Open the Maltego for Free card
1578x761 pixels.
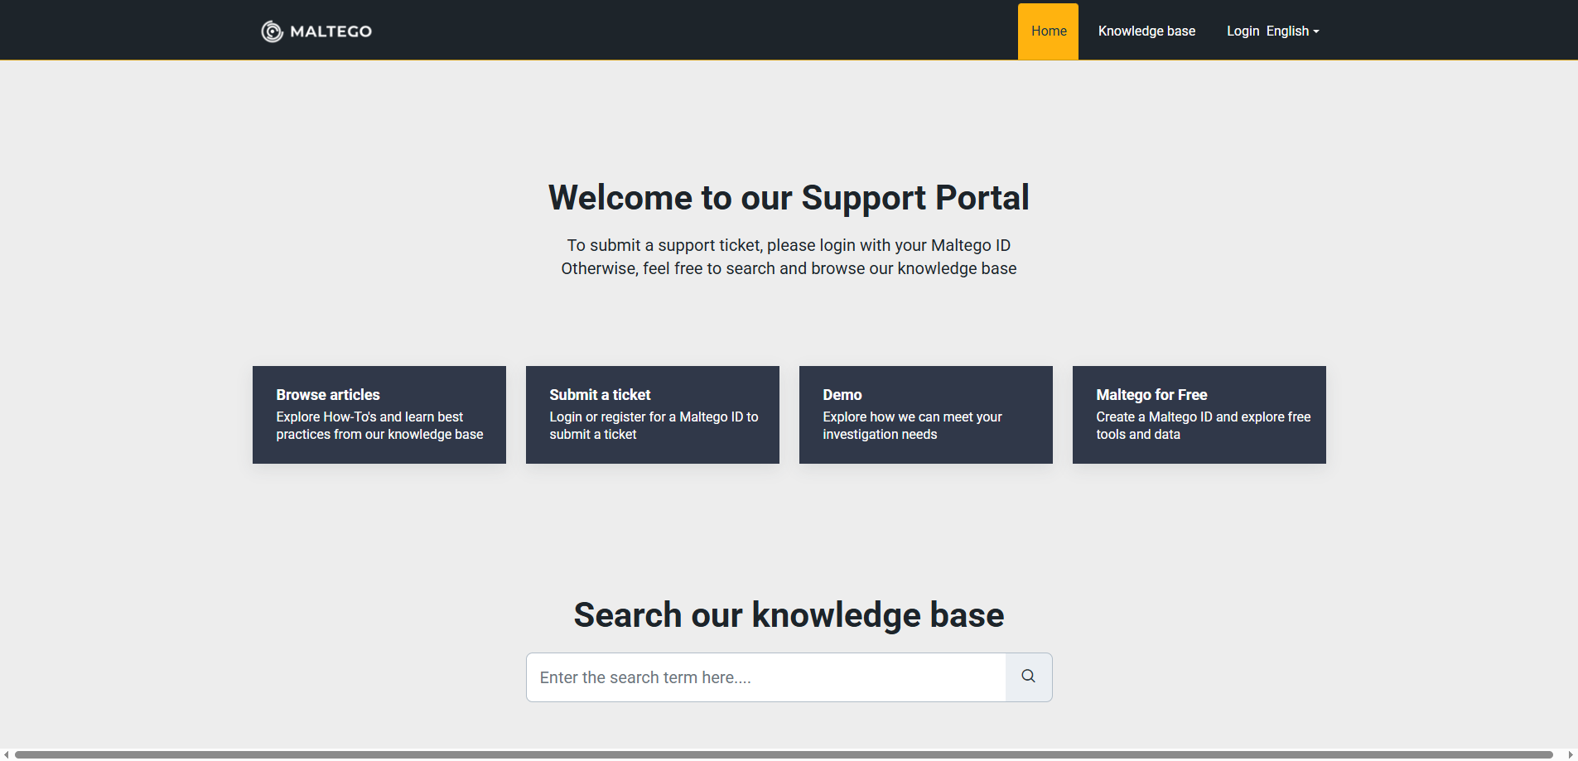click(x=1199, y=415)
